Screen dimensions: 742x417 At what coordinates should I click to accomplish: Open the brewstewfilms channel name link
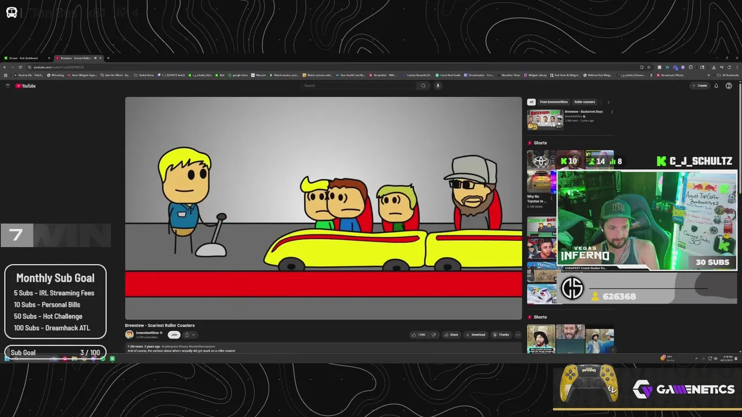pyautogui.click(x=147, y=333)
